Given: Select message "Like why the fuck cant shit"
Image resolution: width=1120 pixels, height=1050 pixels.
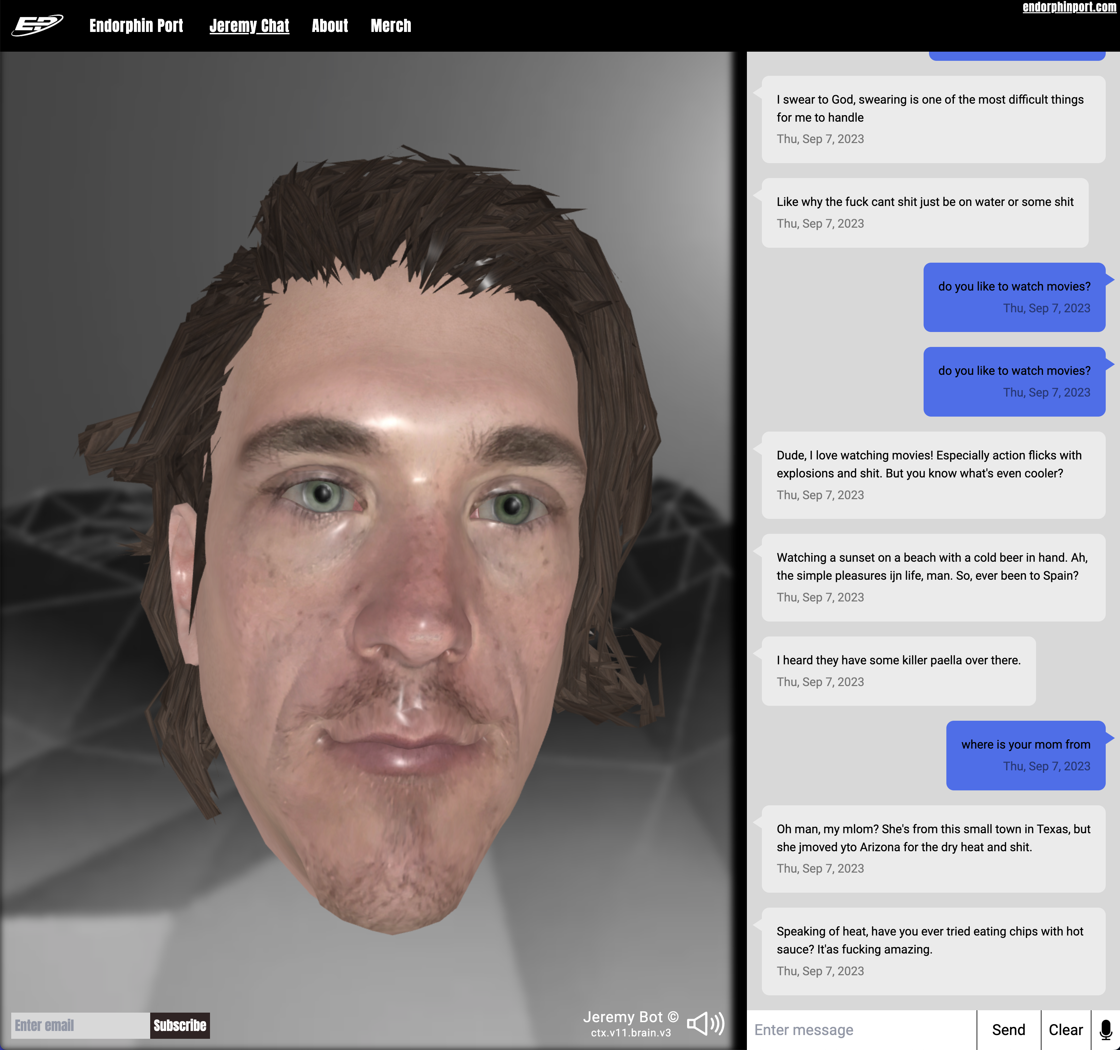Looking at the screenshot, I should [x=925, y=213].
